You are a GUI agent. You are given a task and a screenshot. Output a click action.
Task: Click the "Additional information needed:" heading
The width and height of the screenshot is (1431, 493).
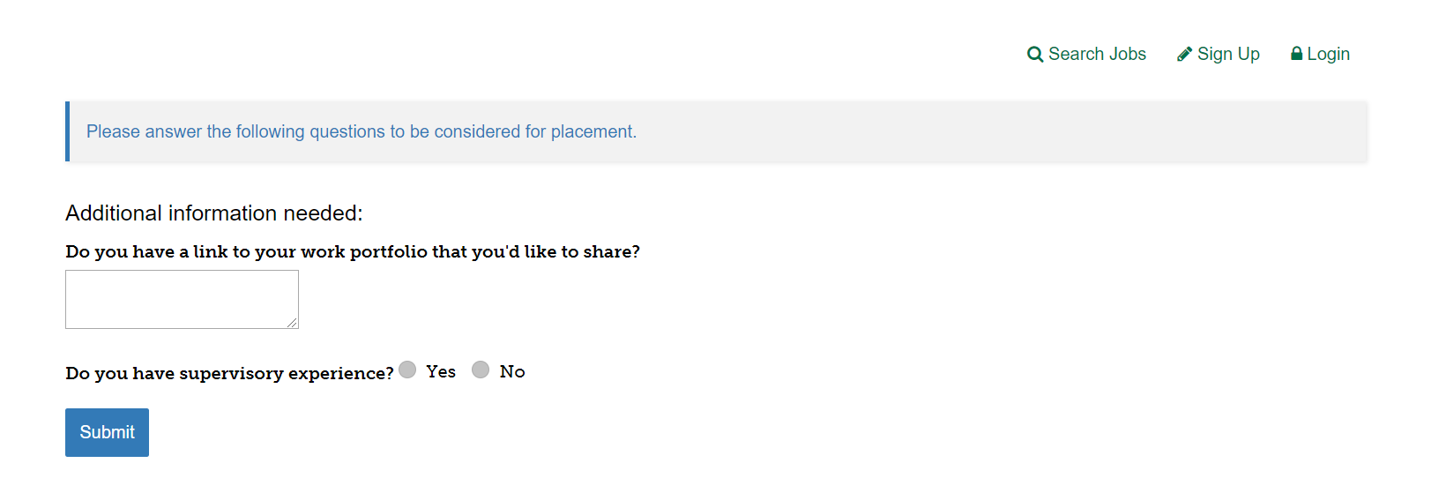(214, 213)
